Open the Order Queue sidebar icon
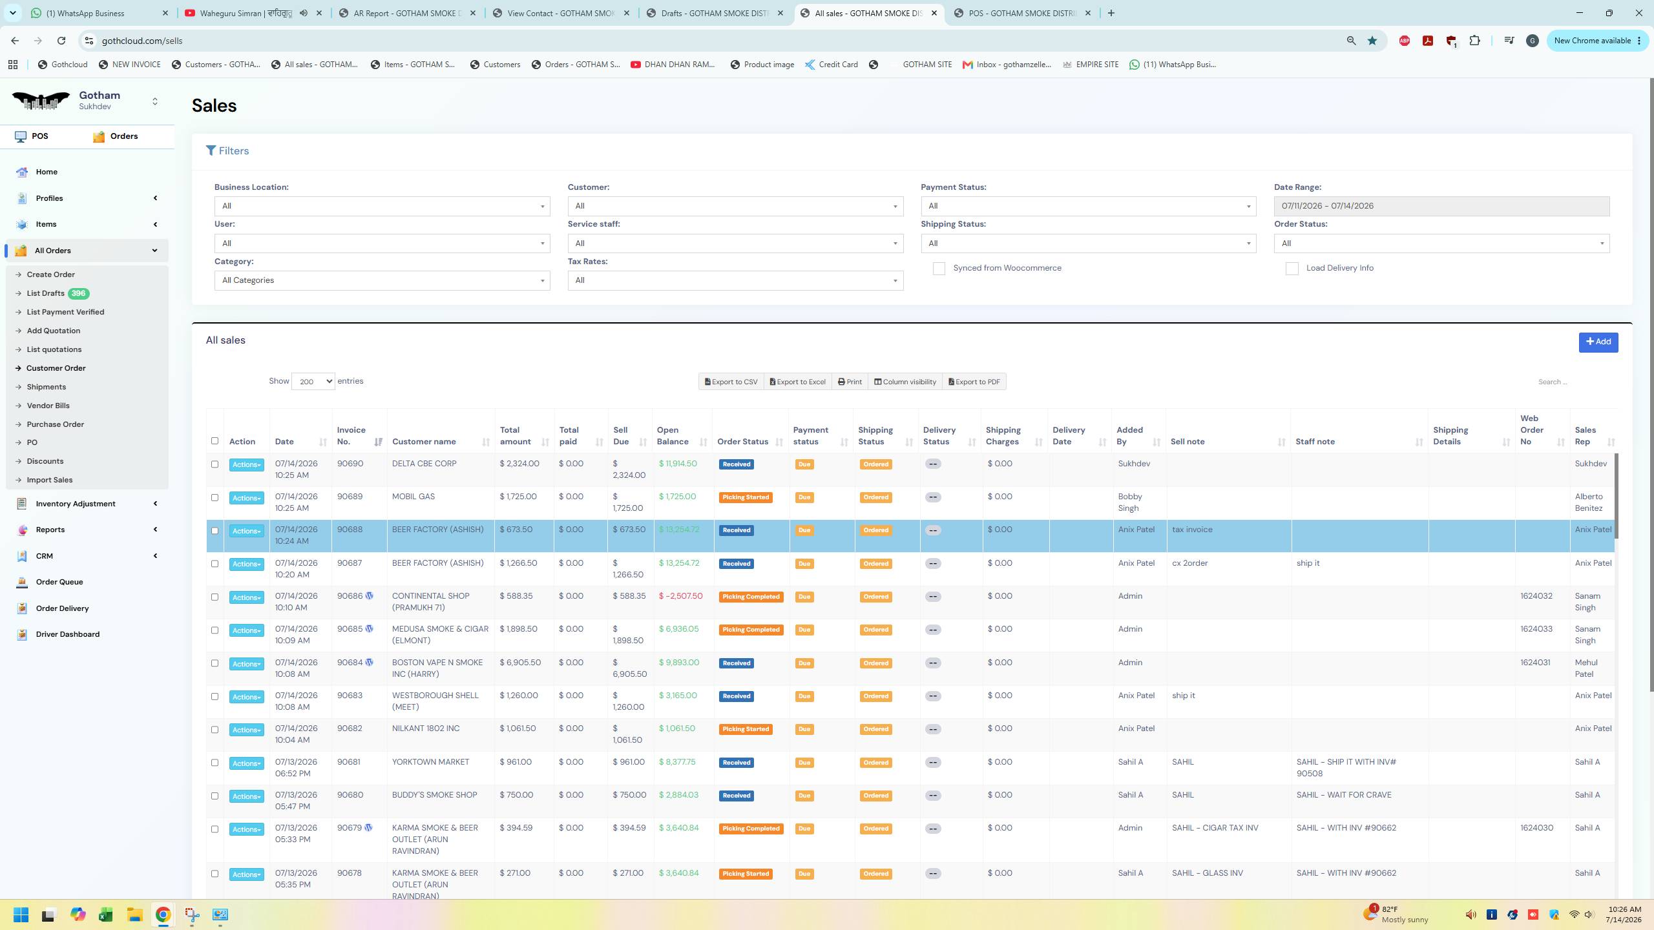Image resolution: width=1654 pixels, height=930 pixels. click(x=22, y=582)
